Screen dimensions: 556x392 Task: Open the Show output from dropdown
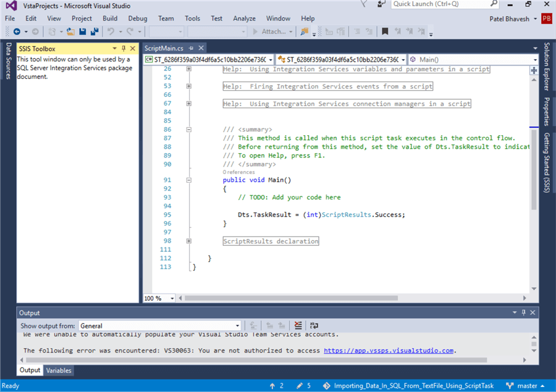pos(237,325)
